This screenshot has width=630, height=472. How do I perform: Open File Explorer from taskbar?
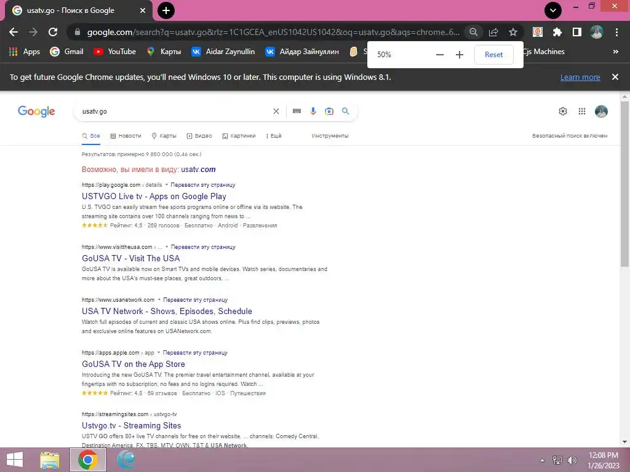coord(49,460)
